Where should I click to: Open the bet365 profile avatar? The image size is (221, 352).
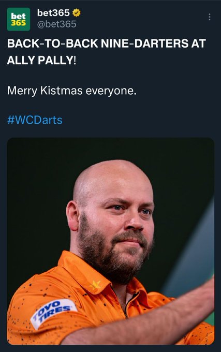[19, 19]
